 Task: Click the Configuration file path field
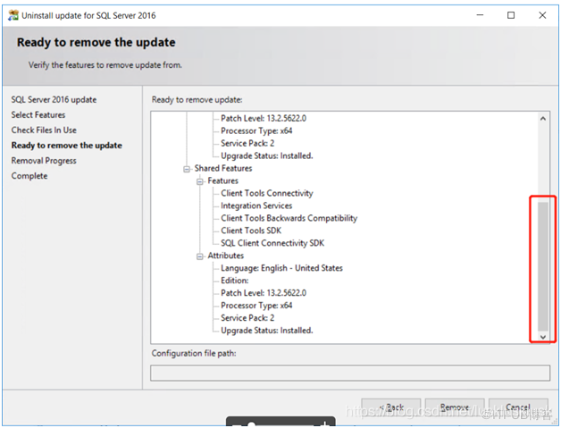point(350,373)
